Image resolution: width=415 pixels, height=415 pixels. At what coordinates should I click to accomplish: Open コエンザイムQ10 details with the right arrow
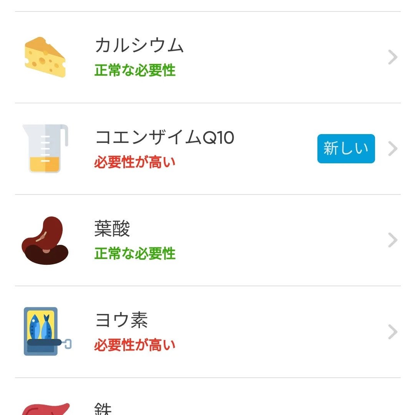click(x=392, y=149)
